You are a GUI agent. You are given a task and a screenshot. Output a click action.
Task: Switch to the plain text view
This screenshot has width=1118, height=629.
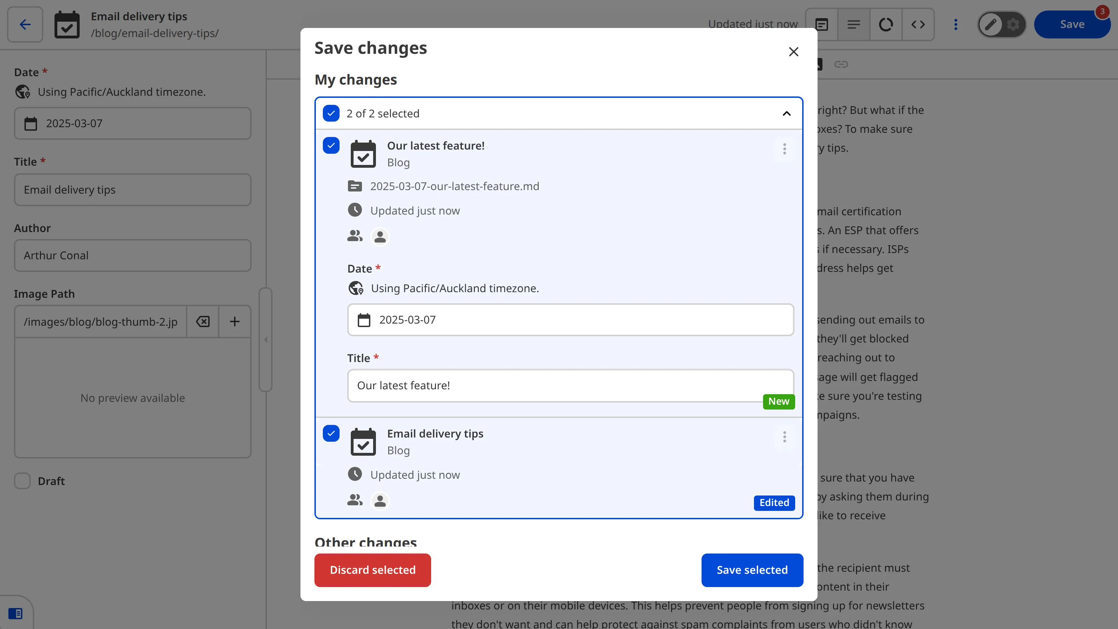pyautogui.click(x=854, y=24)
